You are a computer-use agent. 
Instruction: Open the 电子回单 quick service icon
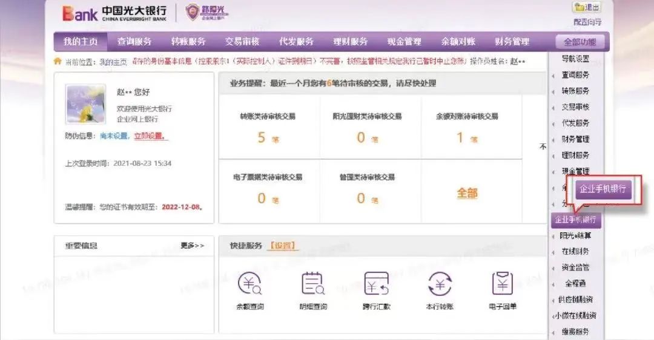pos(503,284)
